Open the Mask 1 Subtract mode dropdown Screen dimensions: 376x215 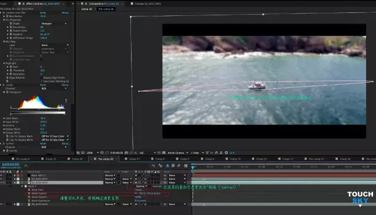142,186
